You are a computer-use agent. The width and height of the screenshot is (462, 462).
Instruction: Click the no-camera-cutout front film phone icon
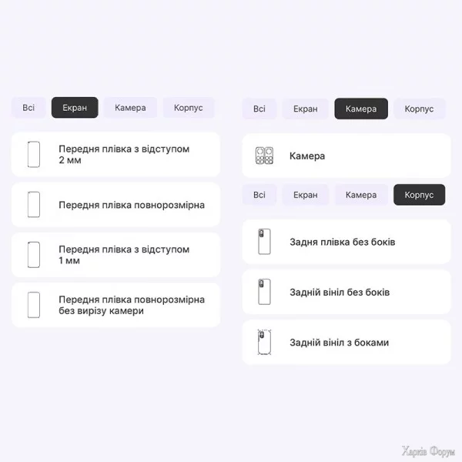pyautogui.click(x=33, y=305)
